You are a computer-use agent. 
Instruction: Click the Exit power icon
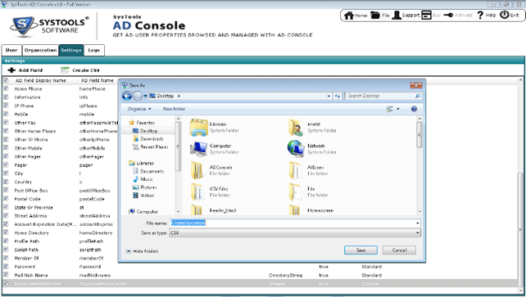[505, 15]
